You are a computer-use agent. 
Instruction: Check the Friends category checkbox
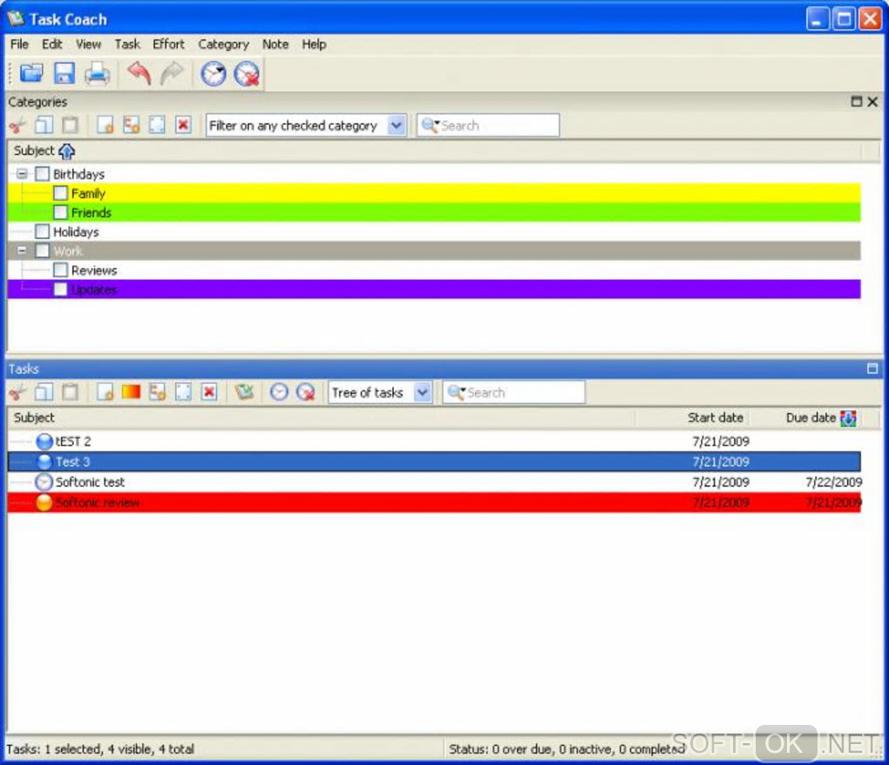coord(61,212)
